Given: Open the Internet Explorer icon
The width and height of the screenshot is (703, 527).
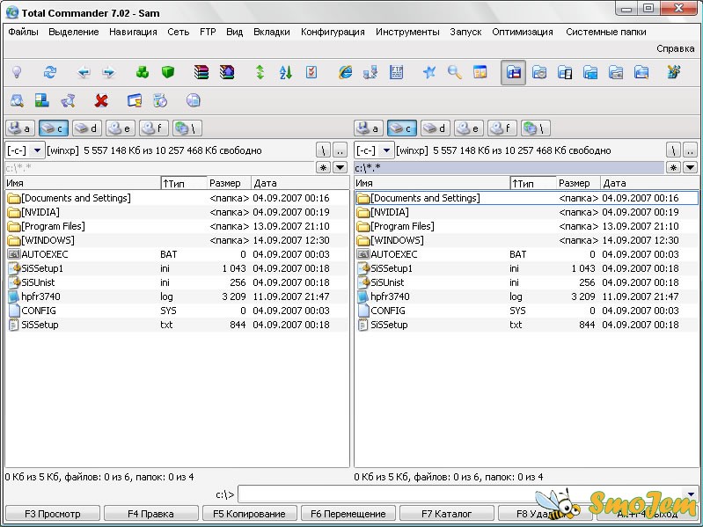Looking at the screenshot, I should click(x=345, y=72).
